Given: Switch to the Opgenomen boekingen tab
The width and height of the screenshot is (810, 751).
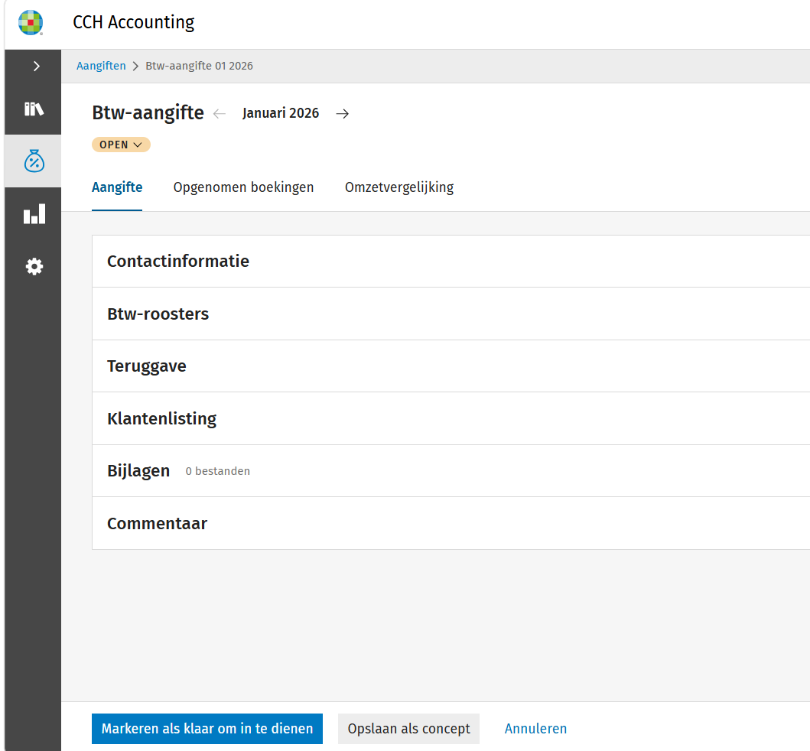Looking at the screenshot, I should tap(243, 187).
